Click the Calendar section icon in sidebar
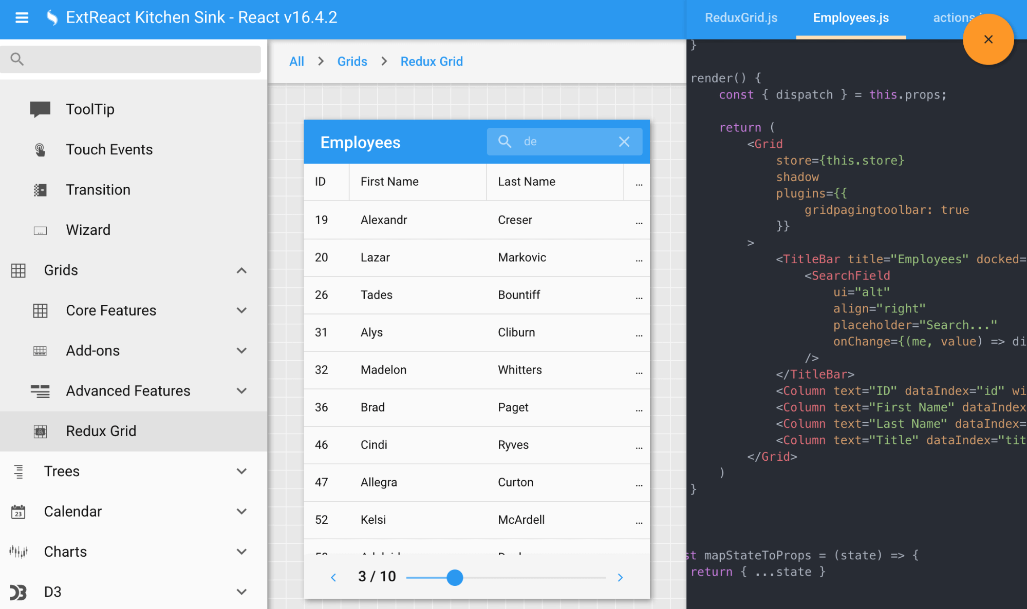 [19, 512]
